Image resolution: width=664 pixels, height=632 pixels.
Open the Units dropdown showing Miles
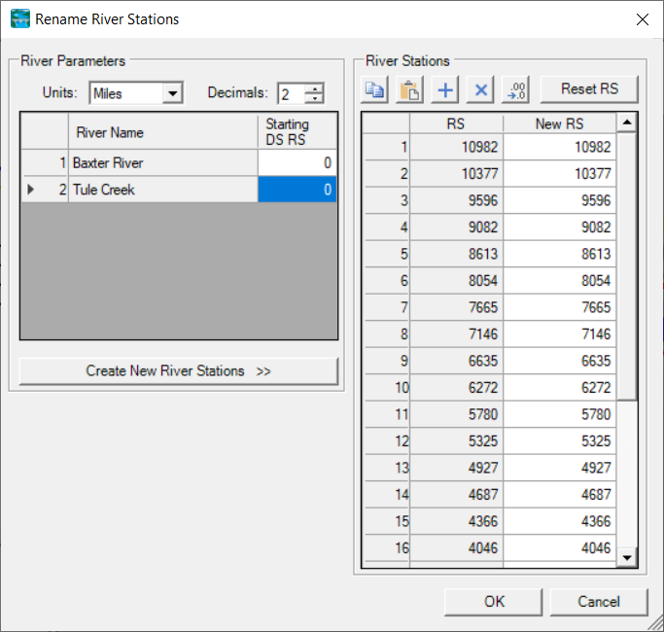point(136,92)
